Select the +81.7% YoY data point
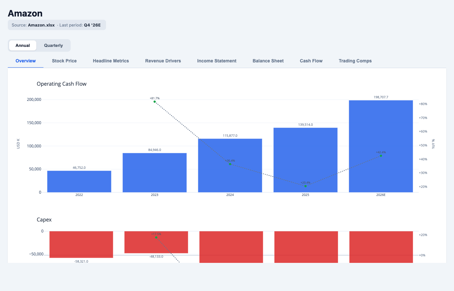 (154, 101)
